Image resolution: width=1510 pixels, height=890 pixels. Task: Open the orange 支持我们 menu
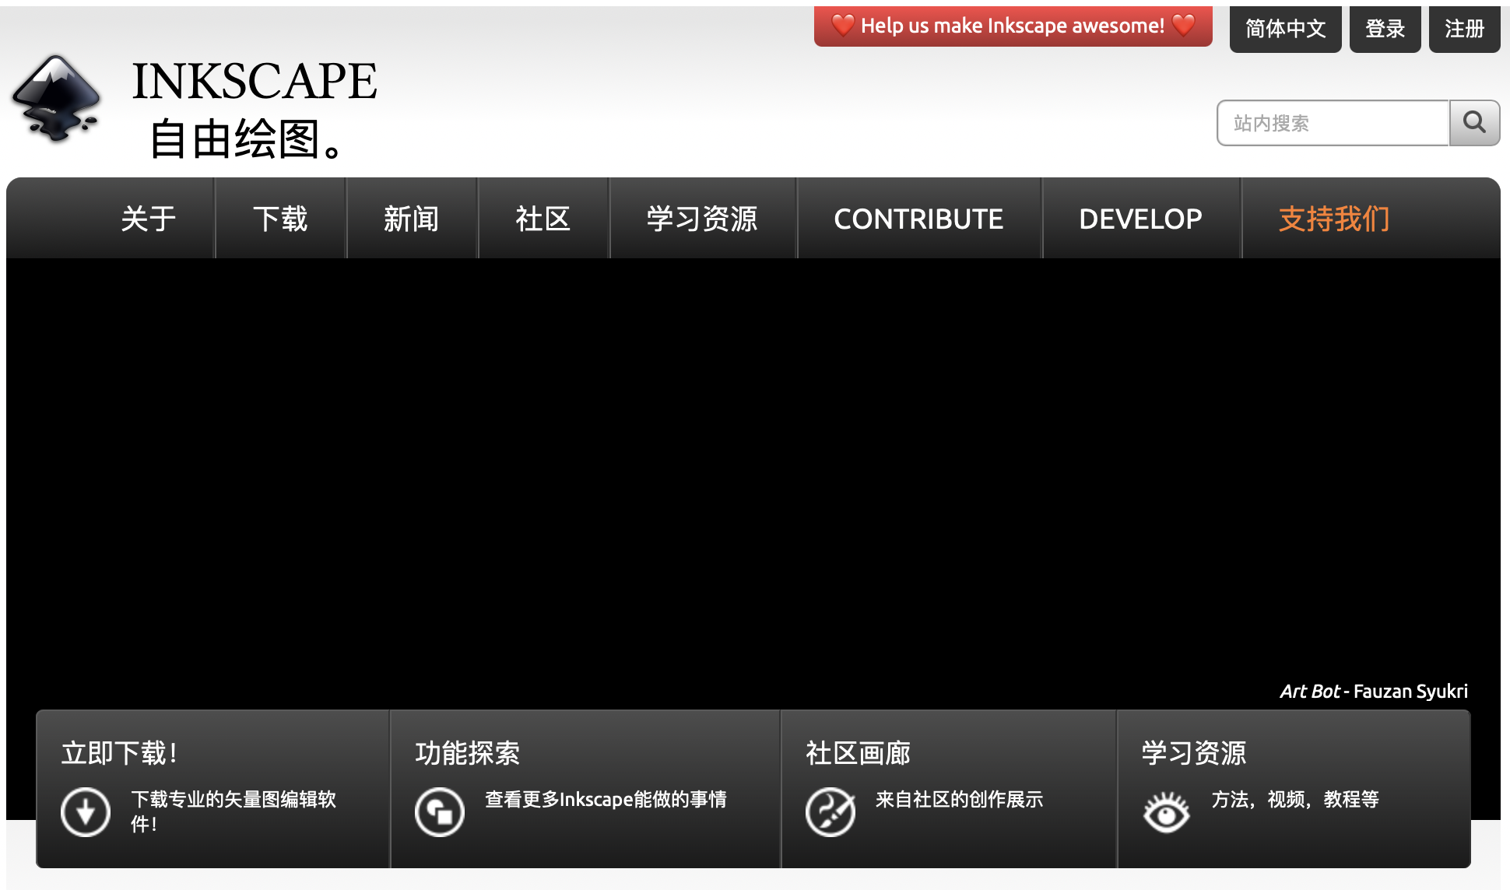[x=1334, y=219]
